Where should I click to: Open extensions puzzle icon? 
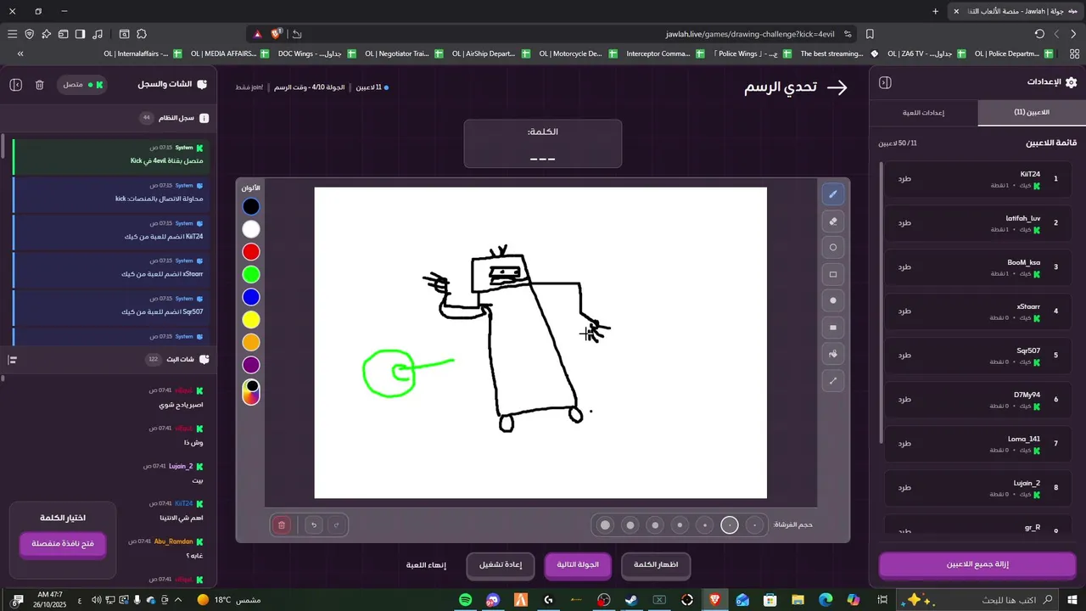pyautogui.click(x=142, y=34)
